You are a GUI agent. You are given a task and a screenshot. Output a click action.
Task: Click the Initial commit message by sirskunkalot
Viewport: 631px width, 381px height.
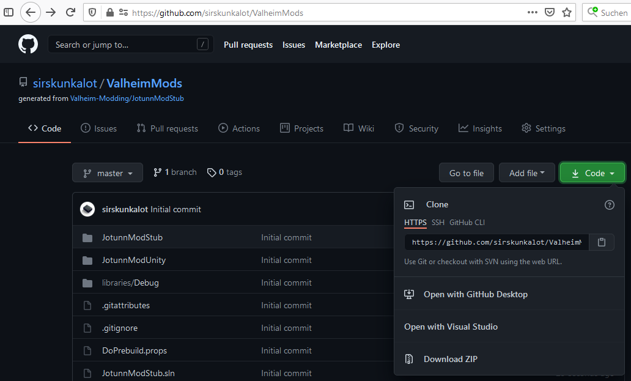(175, 209)
